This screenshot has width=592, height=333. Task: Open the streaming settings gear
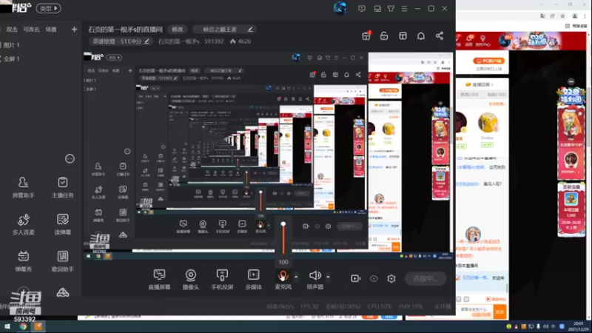[391, 279]
